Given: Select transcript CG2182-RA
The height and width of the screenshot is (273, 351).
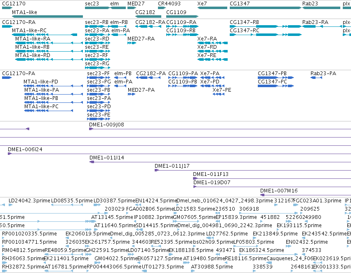Looking at the screenshot, I should [x=148, y=26].
